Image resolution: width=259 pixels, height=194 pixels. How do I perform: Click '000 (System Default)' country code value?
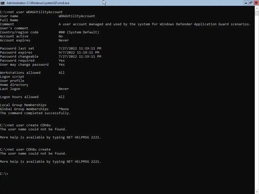79,32
